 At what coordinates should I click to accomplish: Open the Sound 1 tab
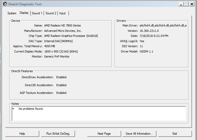[x=37, y=13]
